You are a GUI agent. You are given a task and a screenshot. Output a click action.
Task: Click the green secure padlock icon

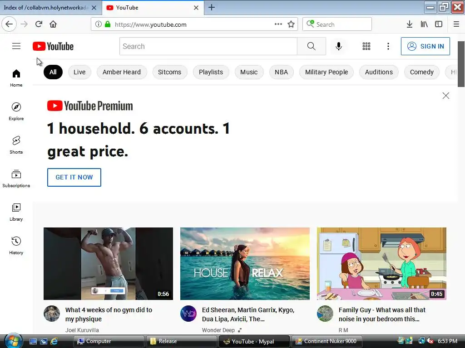(108, 24)
